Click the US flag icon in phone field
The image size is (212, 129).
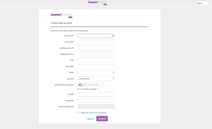pos(80,85)
